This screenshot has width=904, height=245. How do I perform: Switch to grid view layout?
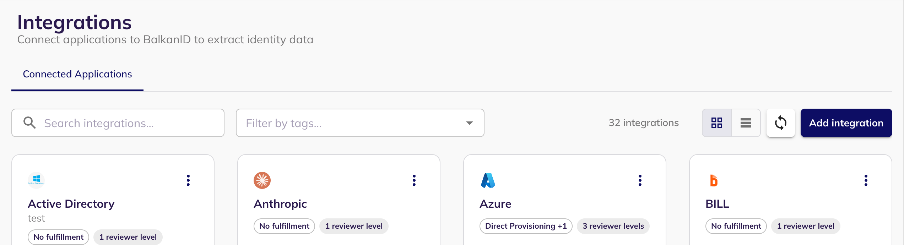coord(717,123)
